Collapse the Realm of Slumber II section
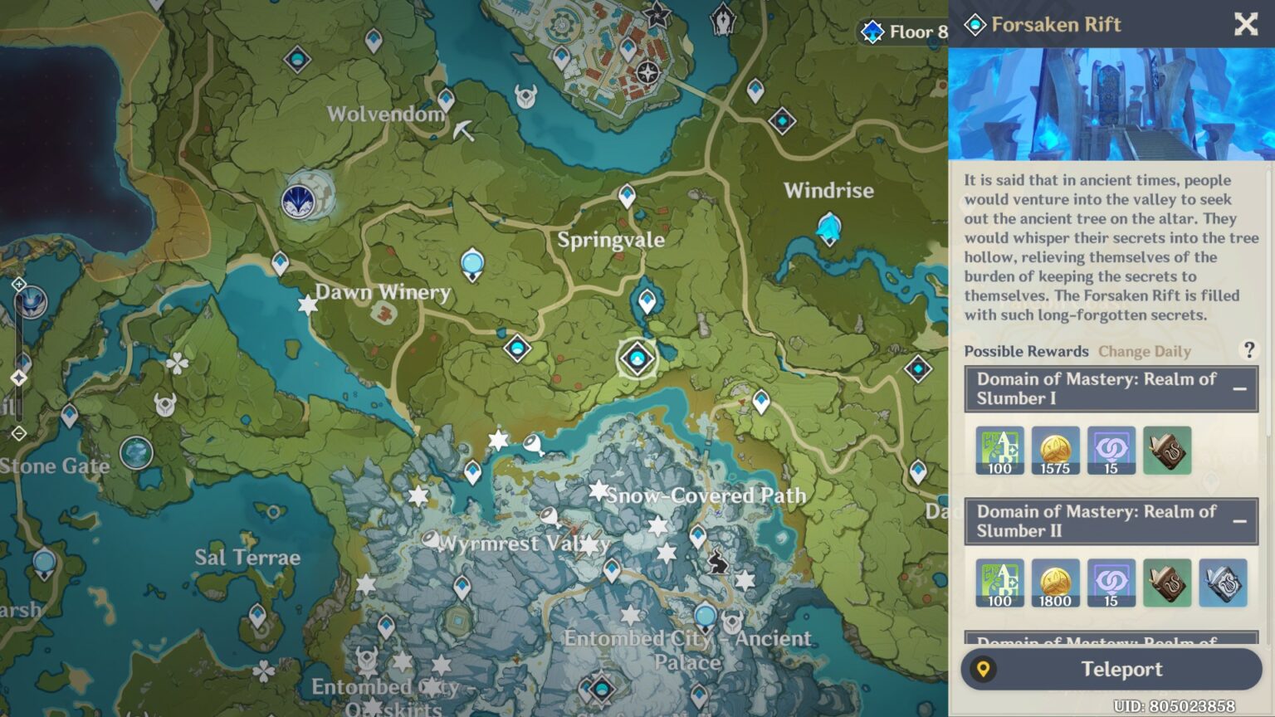 pos(1239,521)
